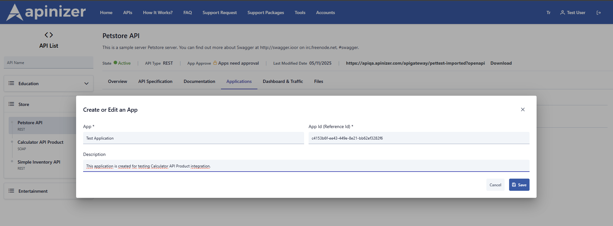Screen dimensions: 613x226
Task: Open the API Specification tab
Action: (155, 81)
